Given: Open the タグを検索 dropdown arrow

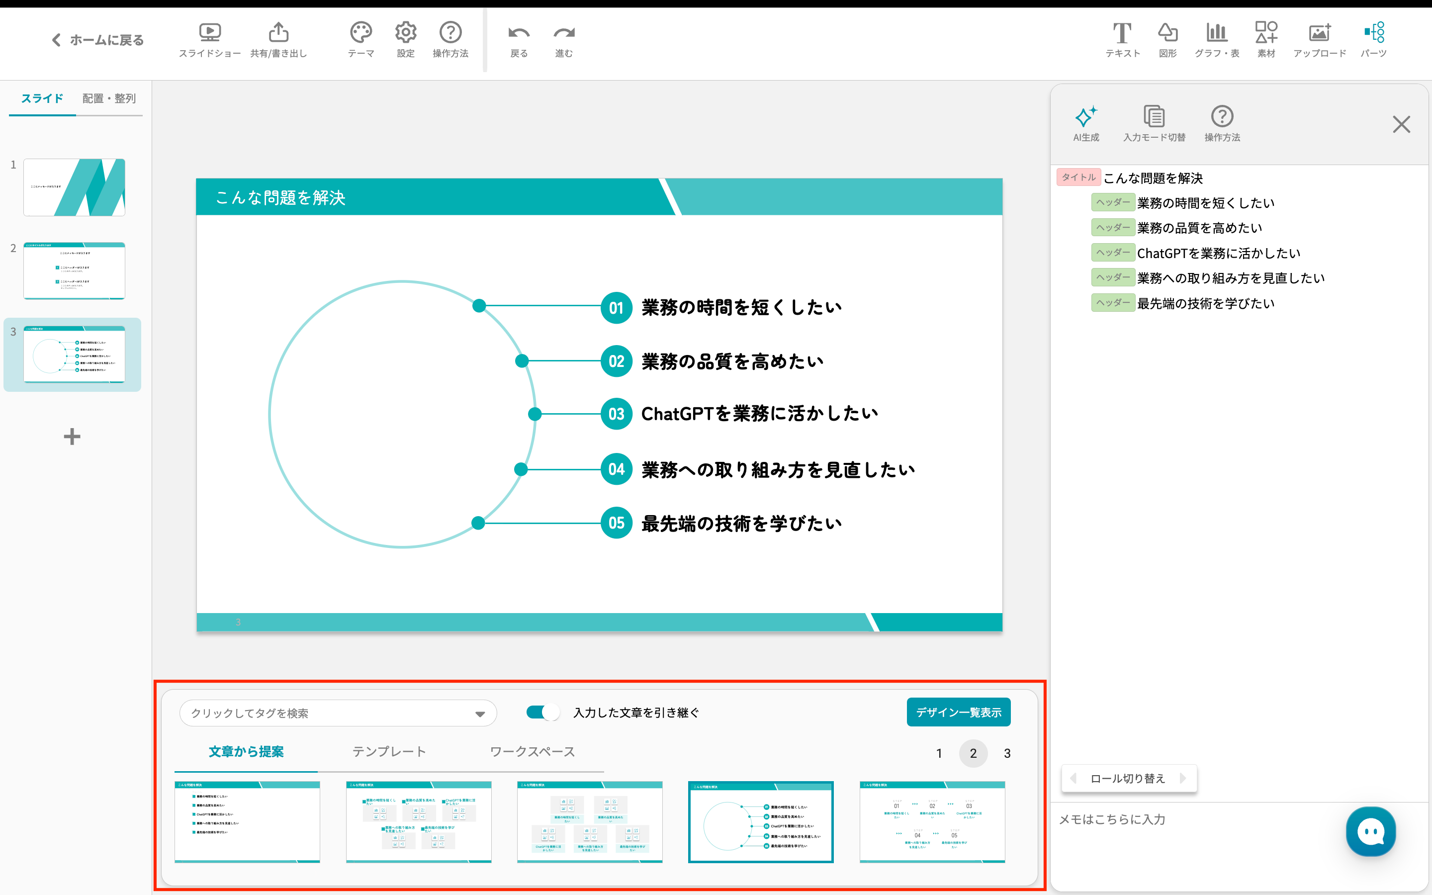Looking at the screenshot, I should tap(480, 714).
